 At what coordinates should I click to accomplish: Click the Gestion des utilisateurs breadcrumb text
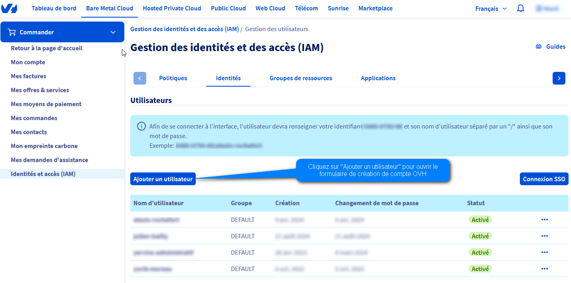(277, 29)
